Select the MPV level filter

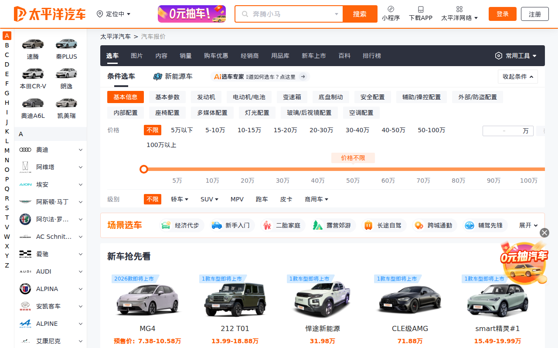(x=237, y=199)
